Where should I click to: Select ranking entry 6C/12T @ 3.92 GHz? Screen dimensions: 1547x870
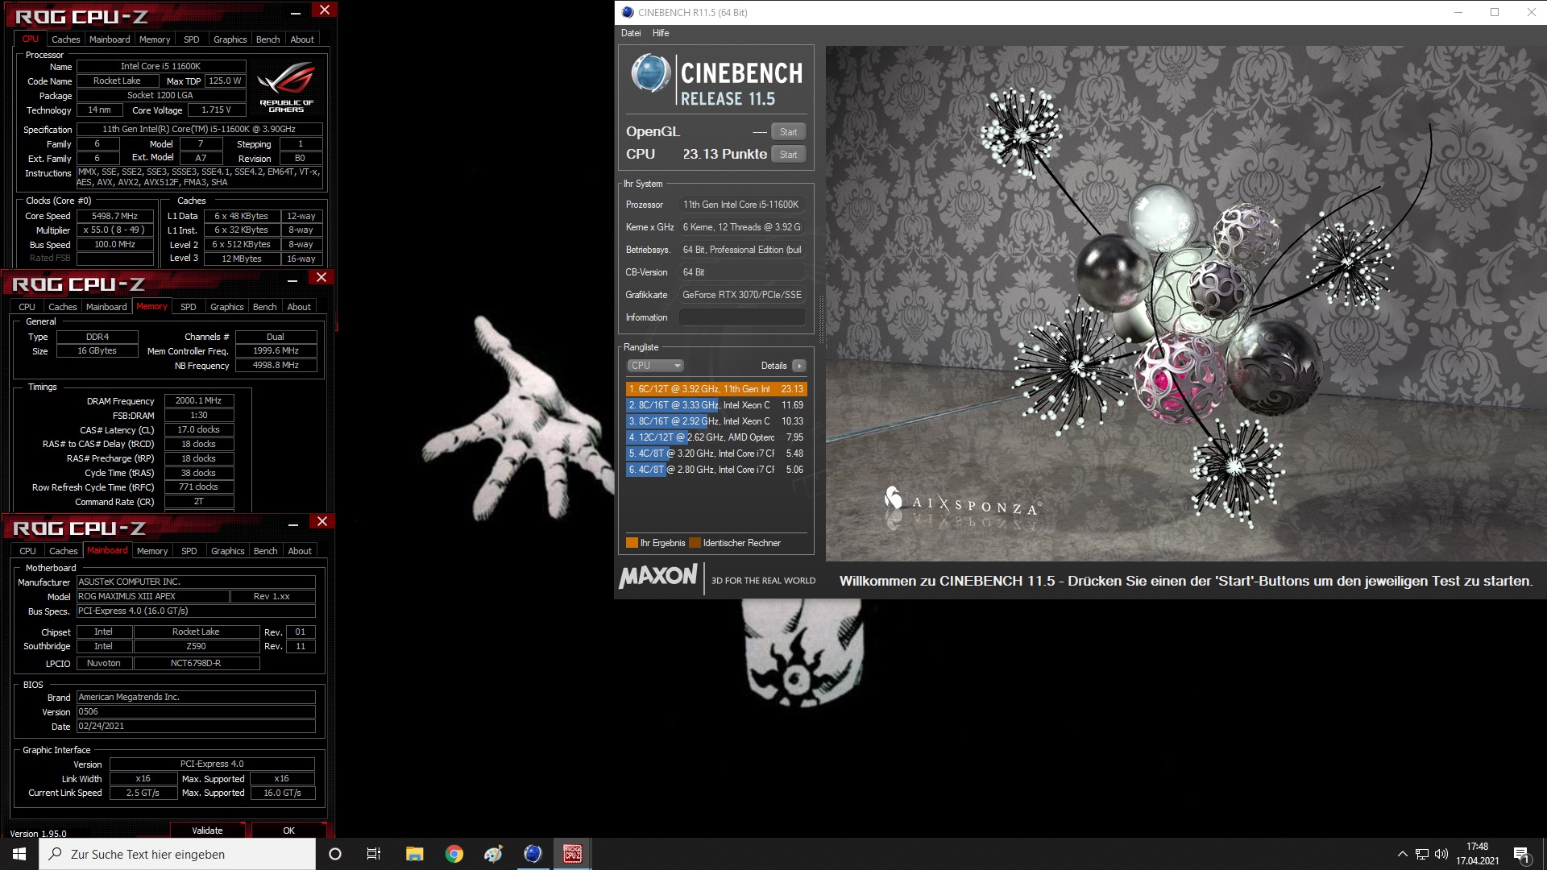coord(715,389)
